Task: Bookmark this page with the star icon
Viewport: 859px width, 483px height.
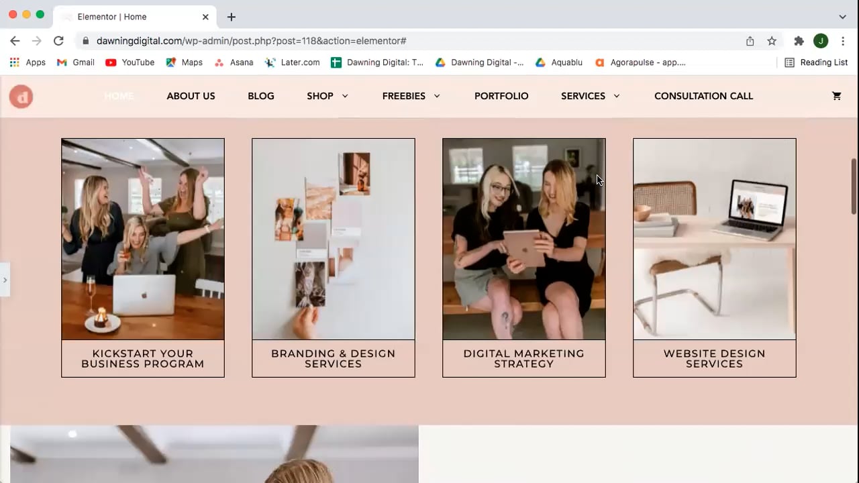Action: tap(772, 41)
